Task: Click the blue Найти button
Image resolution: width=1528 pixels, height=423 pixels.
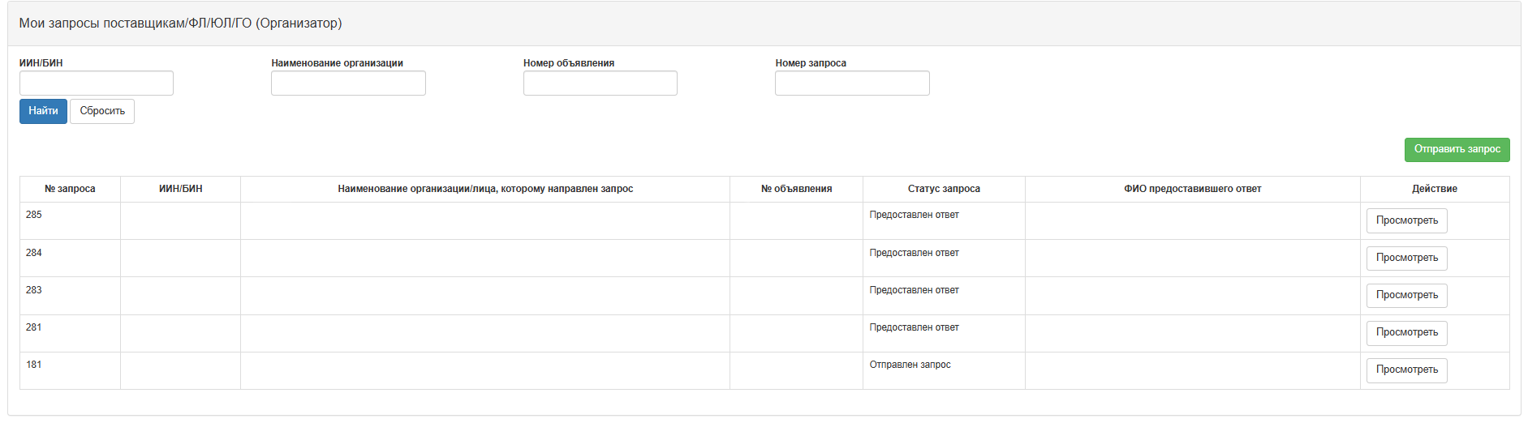Action: 43,111
